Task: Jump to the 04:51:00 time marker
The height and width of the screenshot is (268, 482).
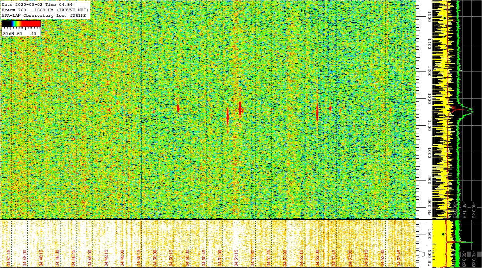Action: pos(221,257)
